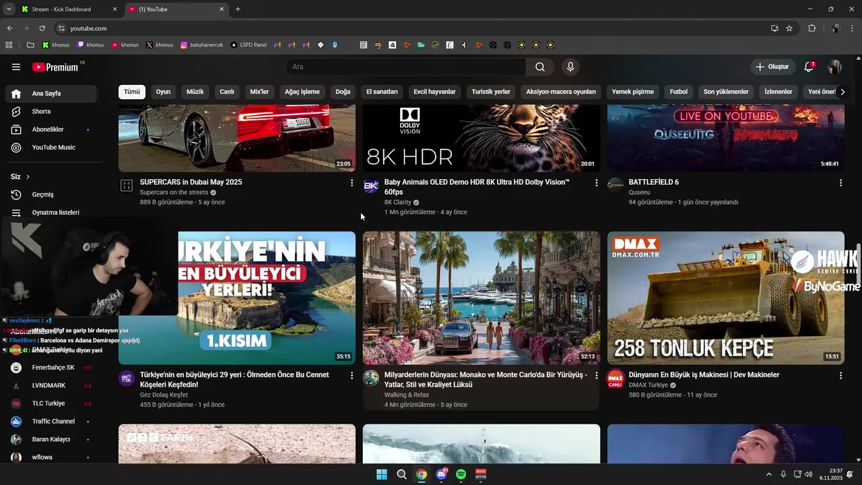The height and width of the screenshot is (485, 862).
Task: Open more options for BATTLEFIELD 6 video
Action: 840,183
